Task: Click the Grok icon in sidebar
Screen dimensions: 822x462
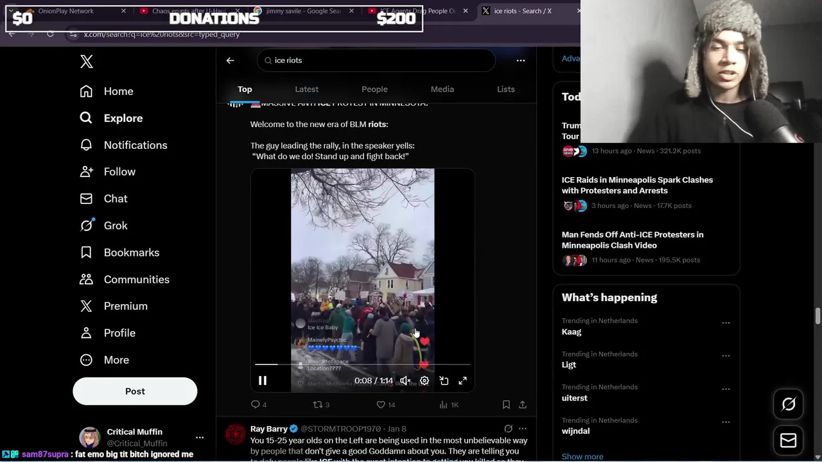Action: (x=86, y=226)
